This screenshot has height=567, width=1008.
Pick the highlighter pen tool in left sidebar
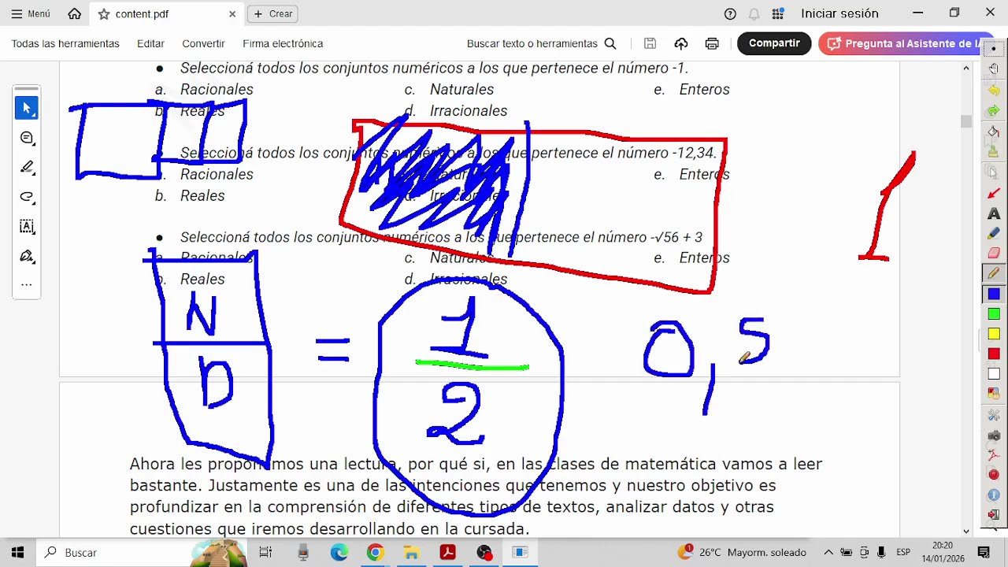pos(27,167)
